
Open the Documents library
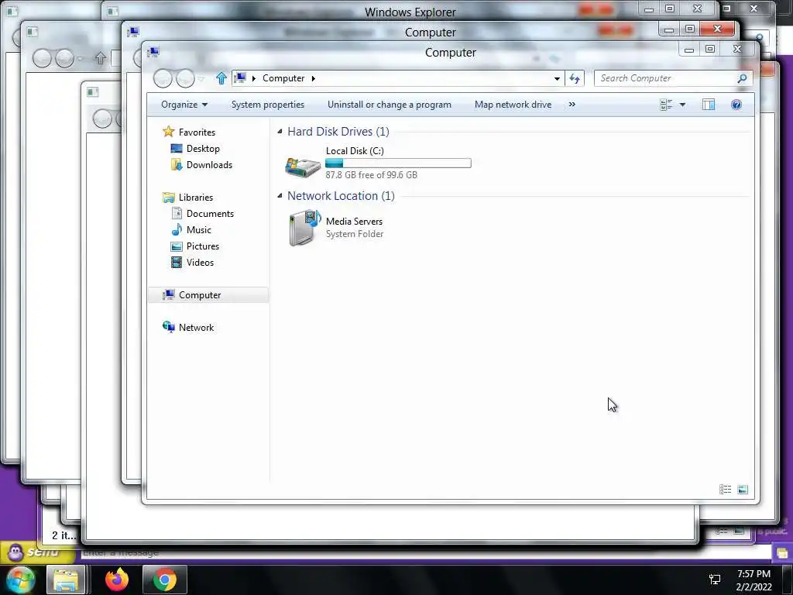210,214
